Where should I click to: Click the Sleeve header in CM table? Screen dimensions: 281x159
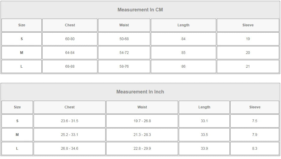248,25
